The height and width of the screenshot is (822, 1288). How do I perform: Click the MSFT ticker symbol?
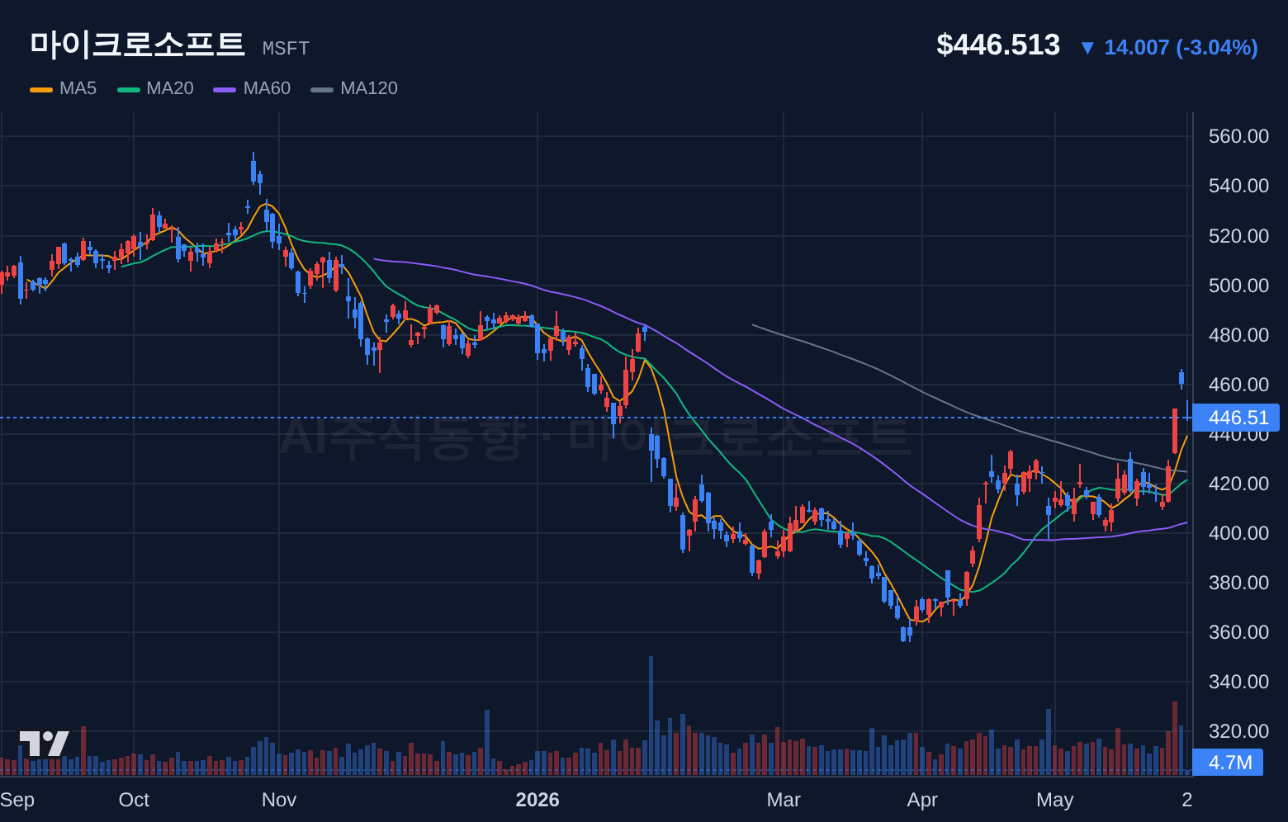[x=286, y=49]
